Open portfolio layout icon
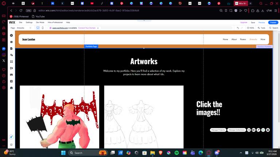The width and height of the screenshot is (280, 157). tap(254, 130)
